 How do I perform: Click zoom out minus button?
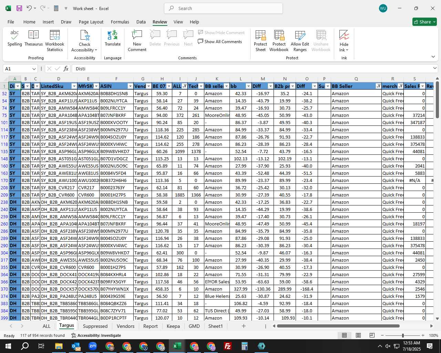click(382, 335)
